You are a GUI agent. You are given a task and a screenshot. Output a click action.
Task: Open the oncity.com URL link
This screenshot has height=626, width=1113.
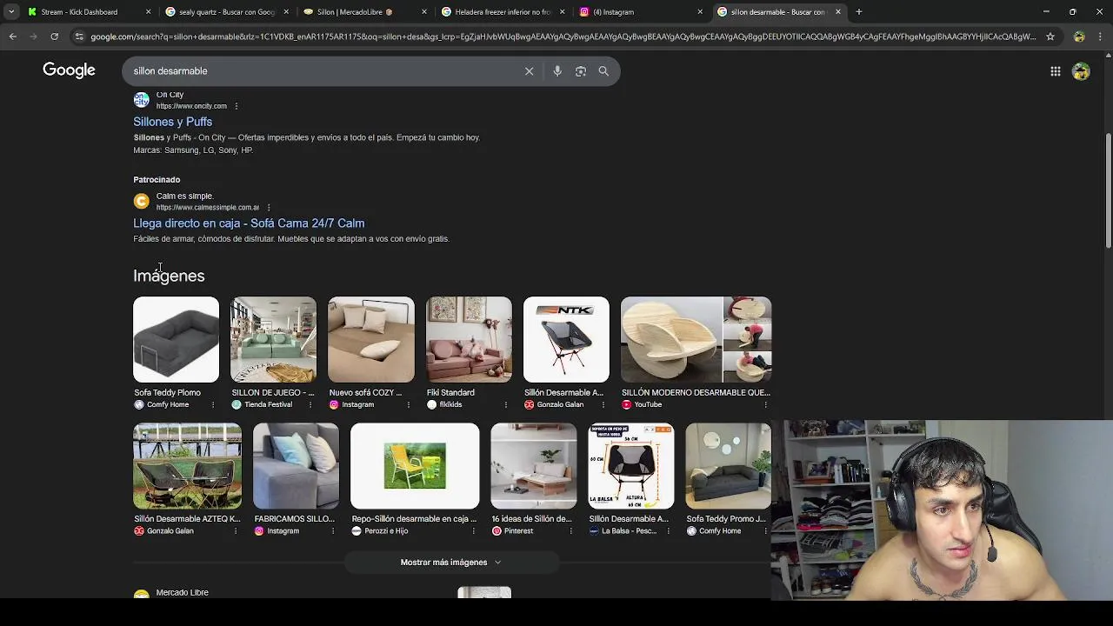click(x=191, y=106)
